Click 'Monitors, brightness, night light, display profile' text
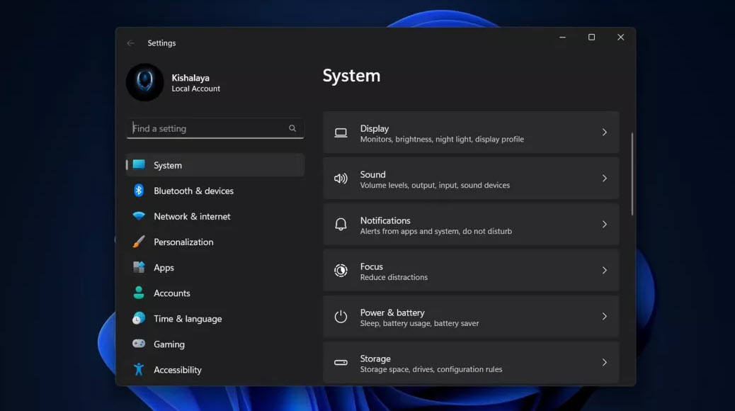Image resolution: width=735 pixels, height=411 pixels. [x=442, y=140]
